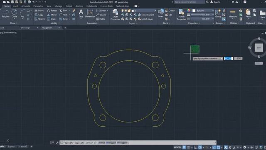Toggle 2D object snap in status bar
Viewport: 266px width, 150px height.
coord(219,147)
